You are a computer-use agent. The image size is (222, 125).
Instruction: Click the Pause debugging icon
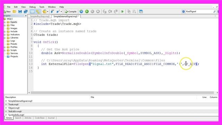[x=92, y=11]
